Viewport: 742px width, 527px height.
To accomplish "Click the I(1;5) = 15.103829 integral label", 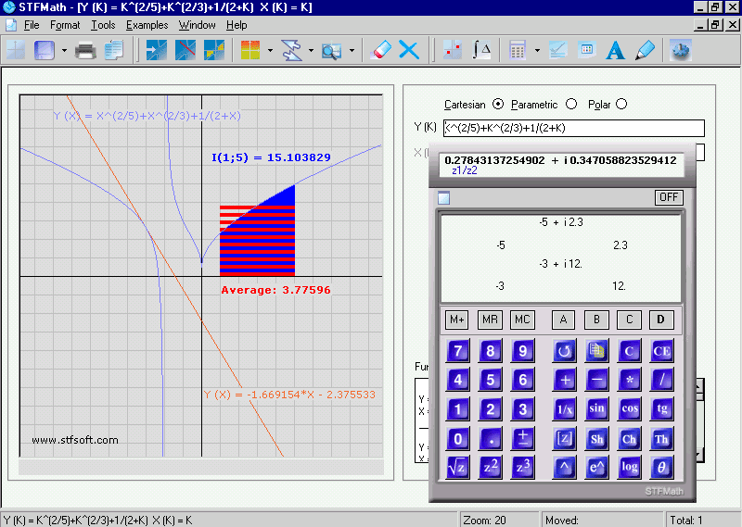I will tap(271, 157).
